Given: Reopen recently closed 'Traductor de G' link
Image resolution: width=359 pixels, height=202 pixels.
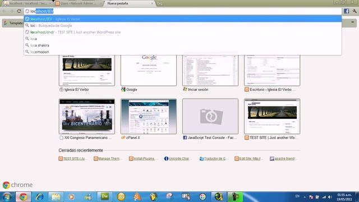Looking at the screenshot, I should point(213,158).
